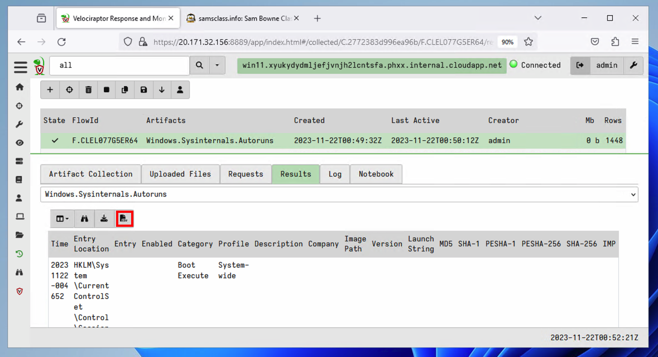Expand search options caret dropdown

[217, 65]
